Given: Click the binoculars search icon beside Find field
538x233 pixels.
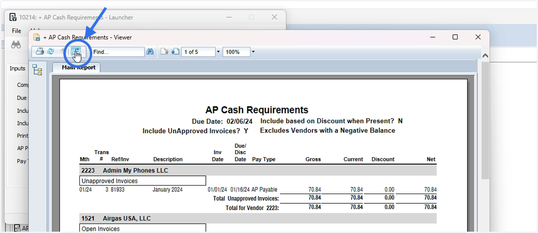Looking at the screenshot, I should pos(150,52).
